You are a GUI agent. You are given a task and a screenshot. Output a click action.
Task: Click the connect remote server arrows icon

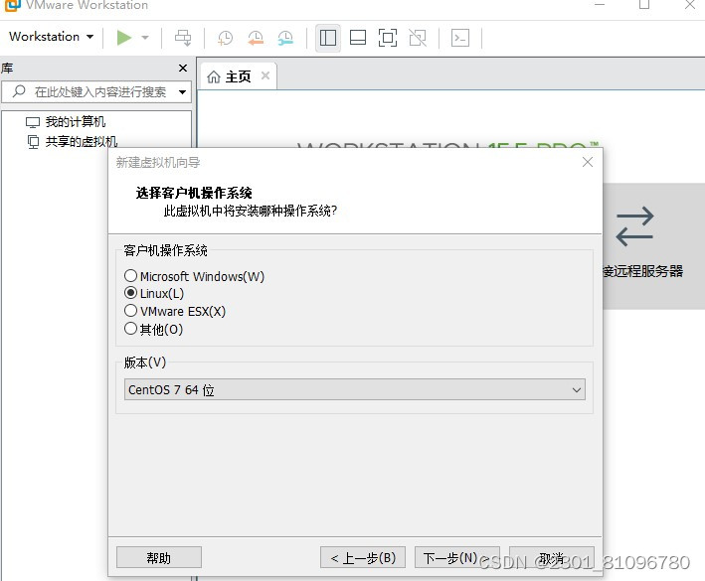634,226
